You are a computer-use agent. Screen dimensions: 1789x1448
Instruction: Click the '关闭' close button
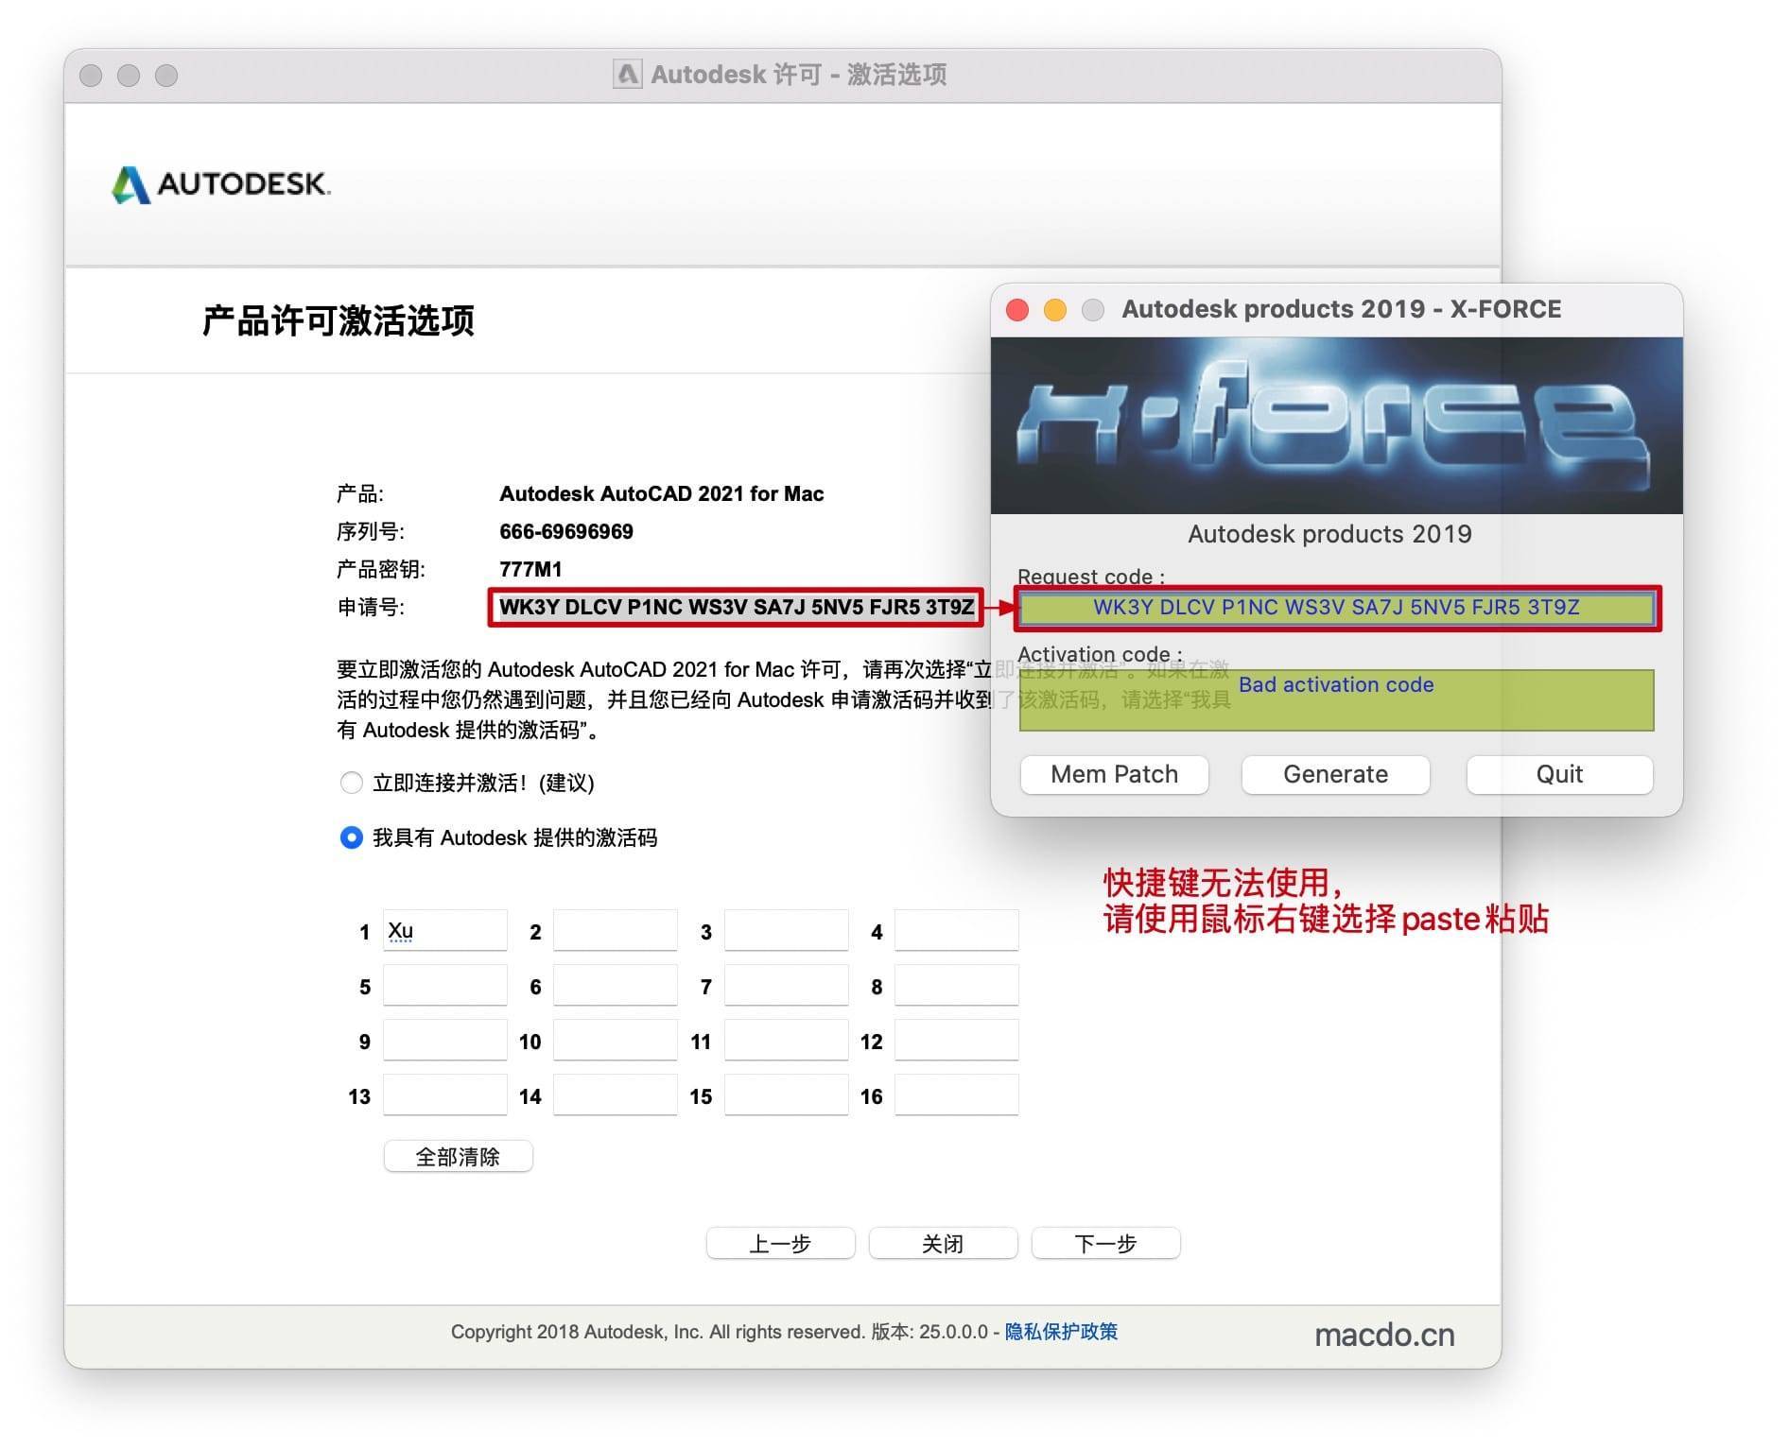[x=943, y=1244]
